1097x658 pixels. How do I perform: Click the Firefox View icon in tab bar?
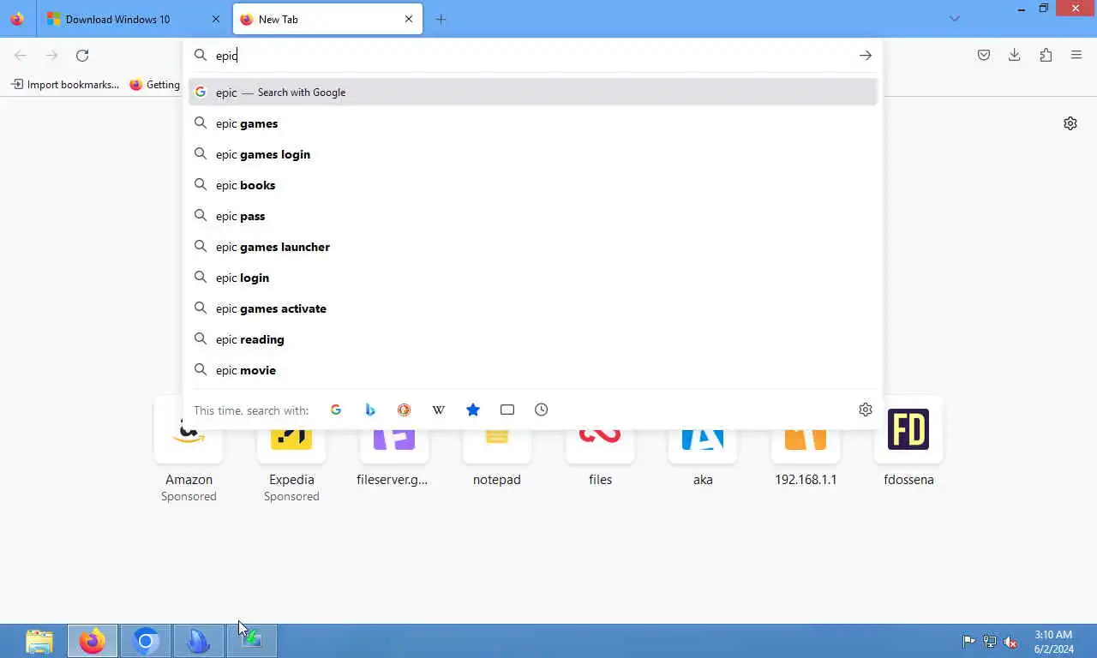(17, 19)
